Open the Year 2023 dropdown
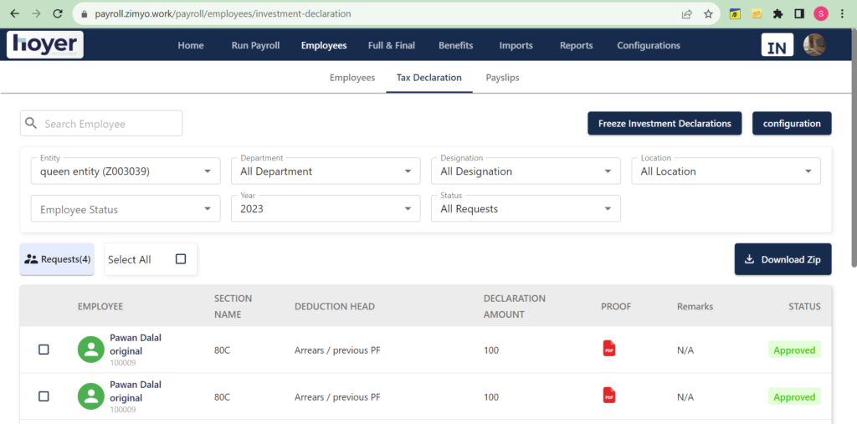Screen dimensions: 857x424 click(326, 209)
